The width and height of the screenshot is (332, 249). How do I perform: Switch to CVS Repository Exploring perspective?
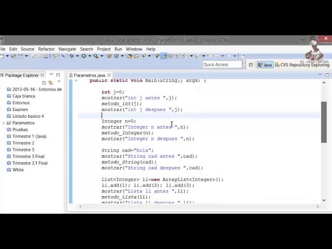point(302,65)
